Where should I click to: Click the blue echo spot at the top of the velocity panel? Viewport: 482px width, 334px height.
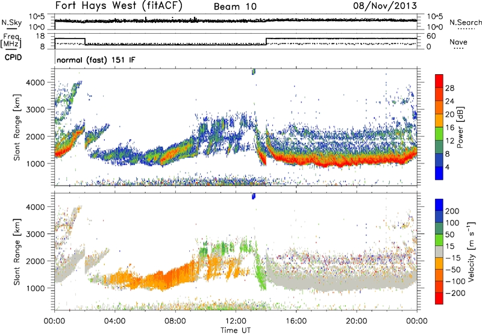(x=254, y=196)
